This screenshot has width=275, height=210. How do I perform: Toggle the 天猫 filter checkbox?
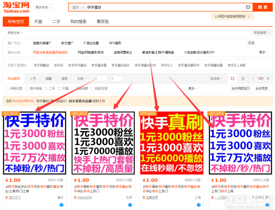click(x=60, y=88)
